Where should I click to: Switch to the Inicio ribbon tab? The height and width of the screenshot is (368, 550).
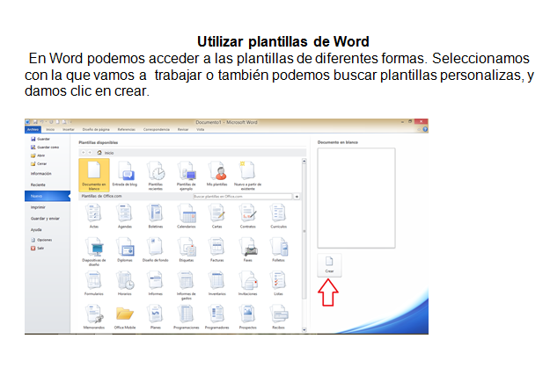pos(50,130)
